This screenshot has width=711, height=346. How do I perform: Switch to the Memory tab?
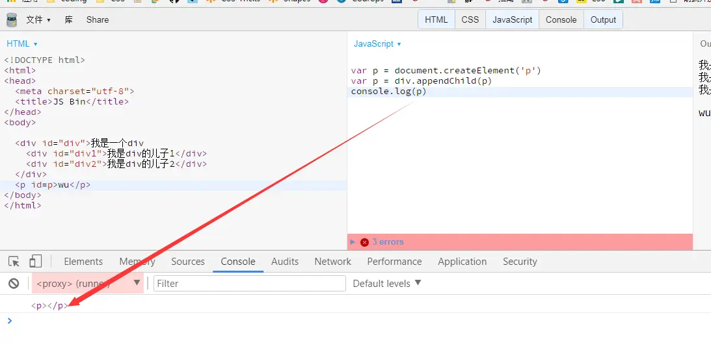[x=137, y=262]
